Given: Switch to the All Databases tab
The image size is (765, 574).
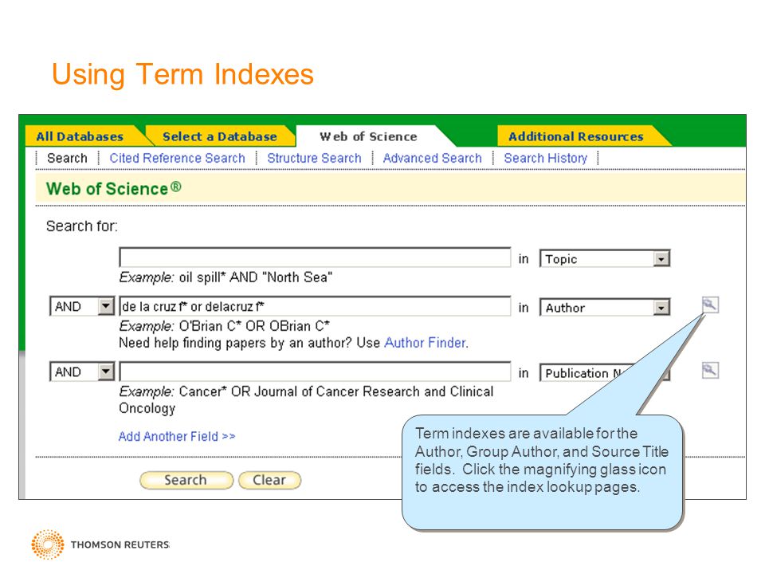Looking at the screenshot, I should click(80, 136).
